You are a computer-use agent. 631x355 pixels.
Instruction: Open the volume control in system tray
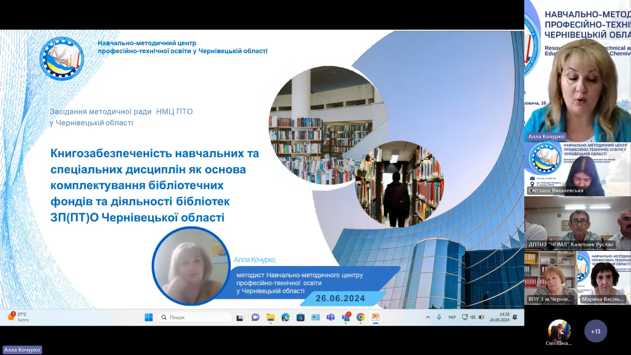coord(472,318)
